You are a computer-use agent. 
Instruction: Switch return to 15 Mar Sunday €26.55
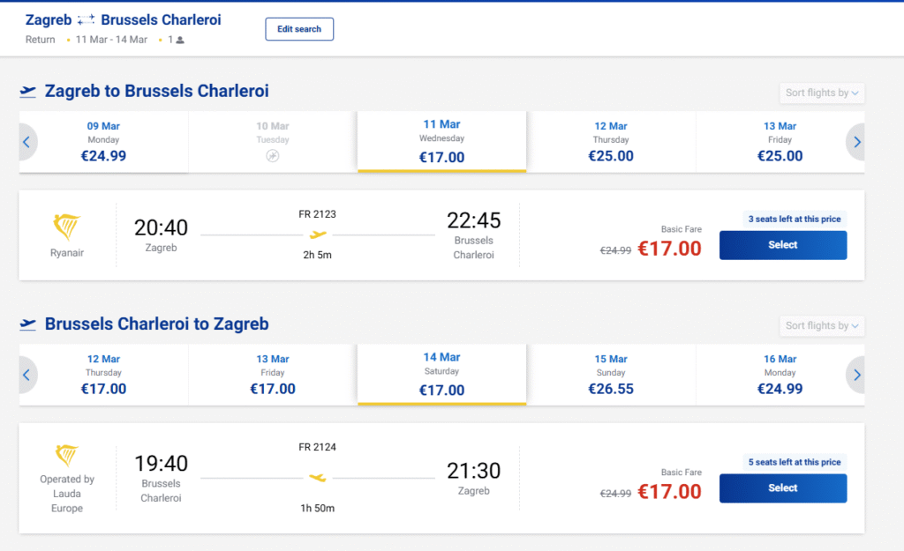click(611, 375)
